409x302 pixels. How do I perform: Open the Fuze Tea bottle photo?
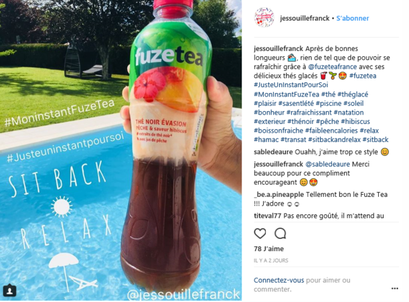point(120,151)
